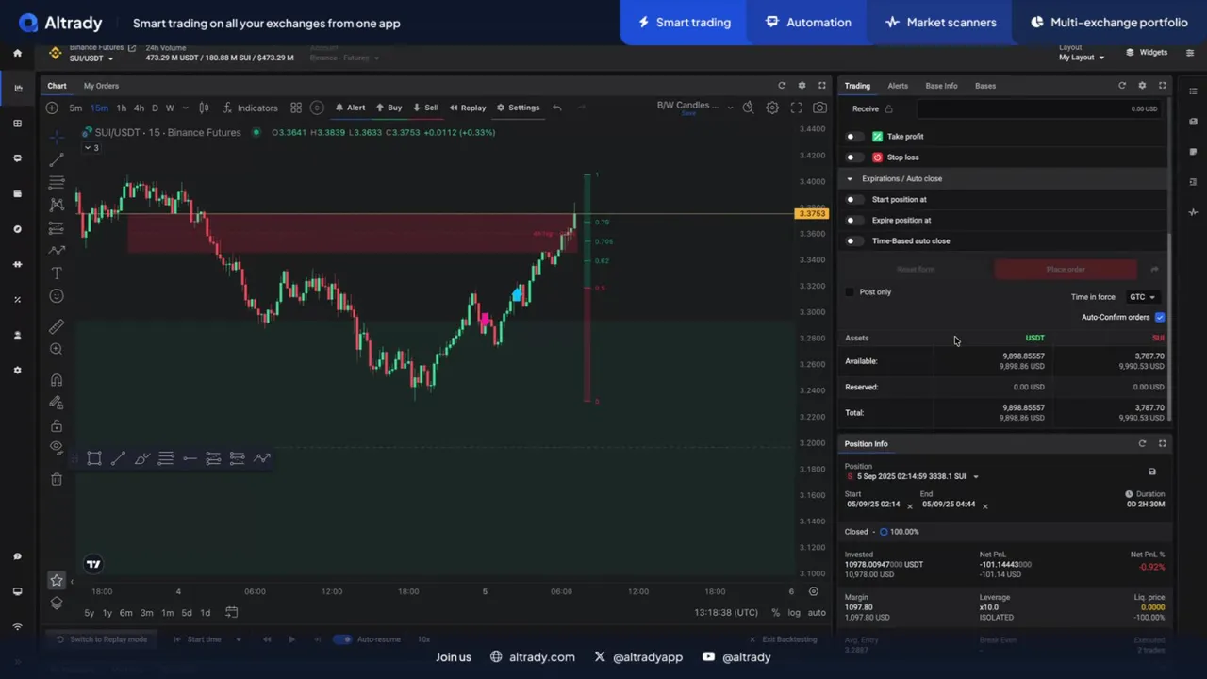This screenshot has height=679, width=1207.
Task: Open the candle chart type selector
Action: coord(204,108)
